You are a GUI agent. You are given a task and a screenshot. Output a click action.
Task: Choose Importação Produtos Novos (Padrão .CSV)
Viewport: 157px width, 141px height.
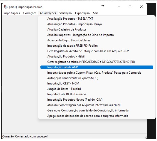click(97, 100)
